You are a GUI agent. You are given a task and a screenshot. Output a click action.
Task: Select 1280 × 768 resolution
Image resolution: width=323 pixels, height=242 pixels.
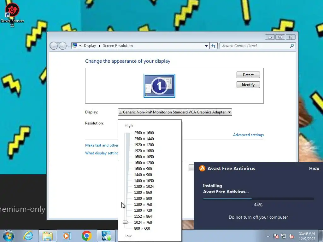pyautogui.click(x=143, y=204)
